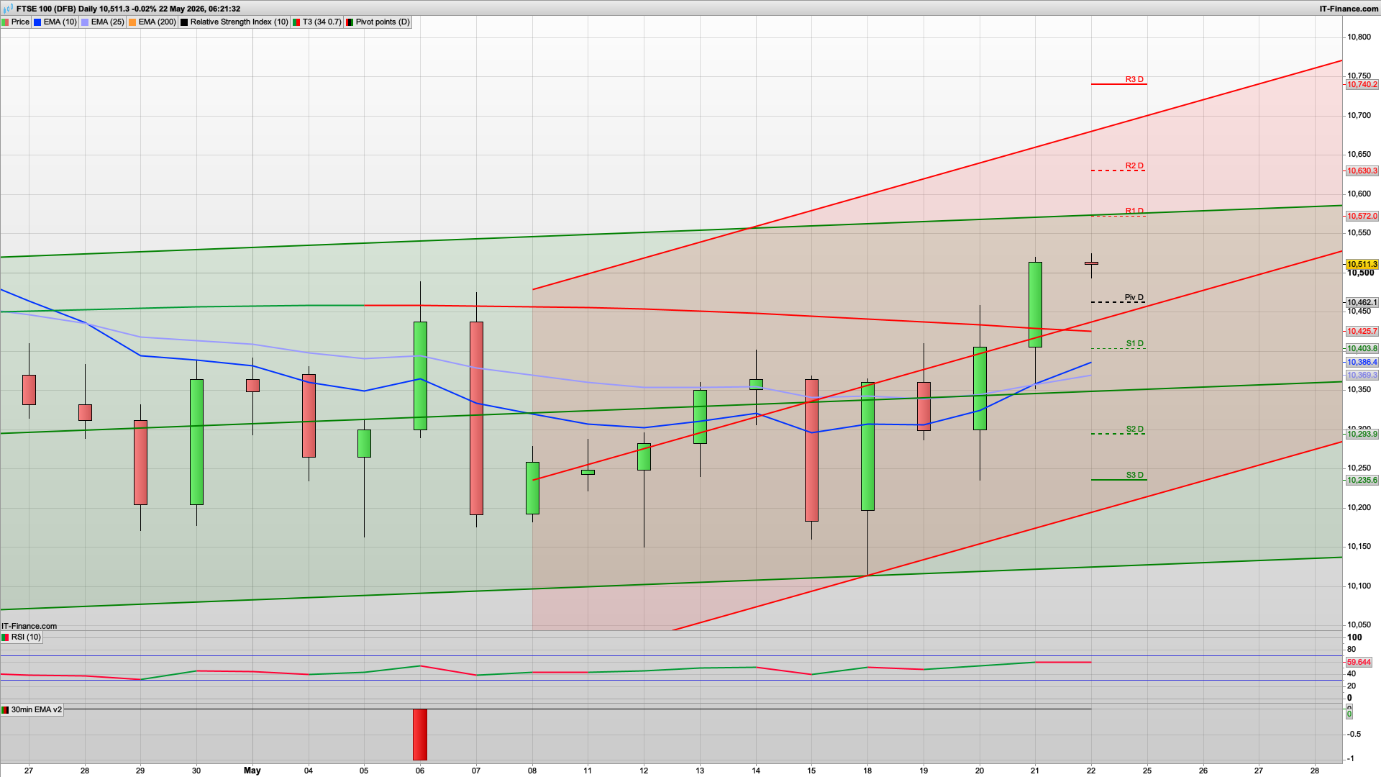The width and height of the screenshot is (1381, 777).
Task: Click the T3 value tag 10,425.7
Action: tap(1362, 331)
